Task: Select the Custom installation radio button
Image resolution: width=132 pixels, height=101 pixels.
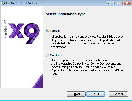Action: pos(47,55)
